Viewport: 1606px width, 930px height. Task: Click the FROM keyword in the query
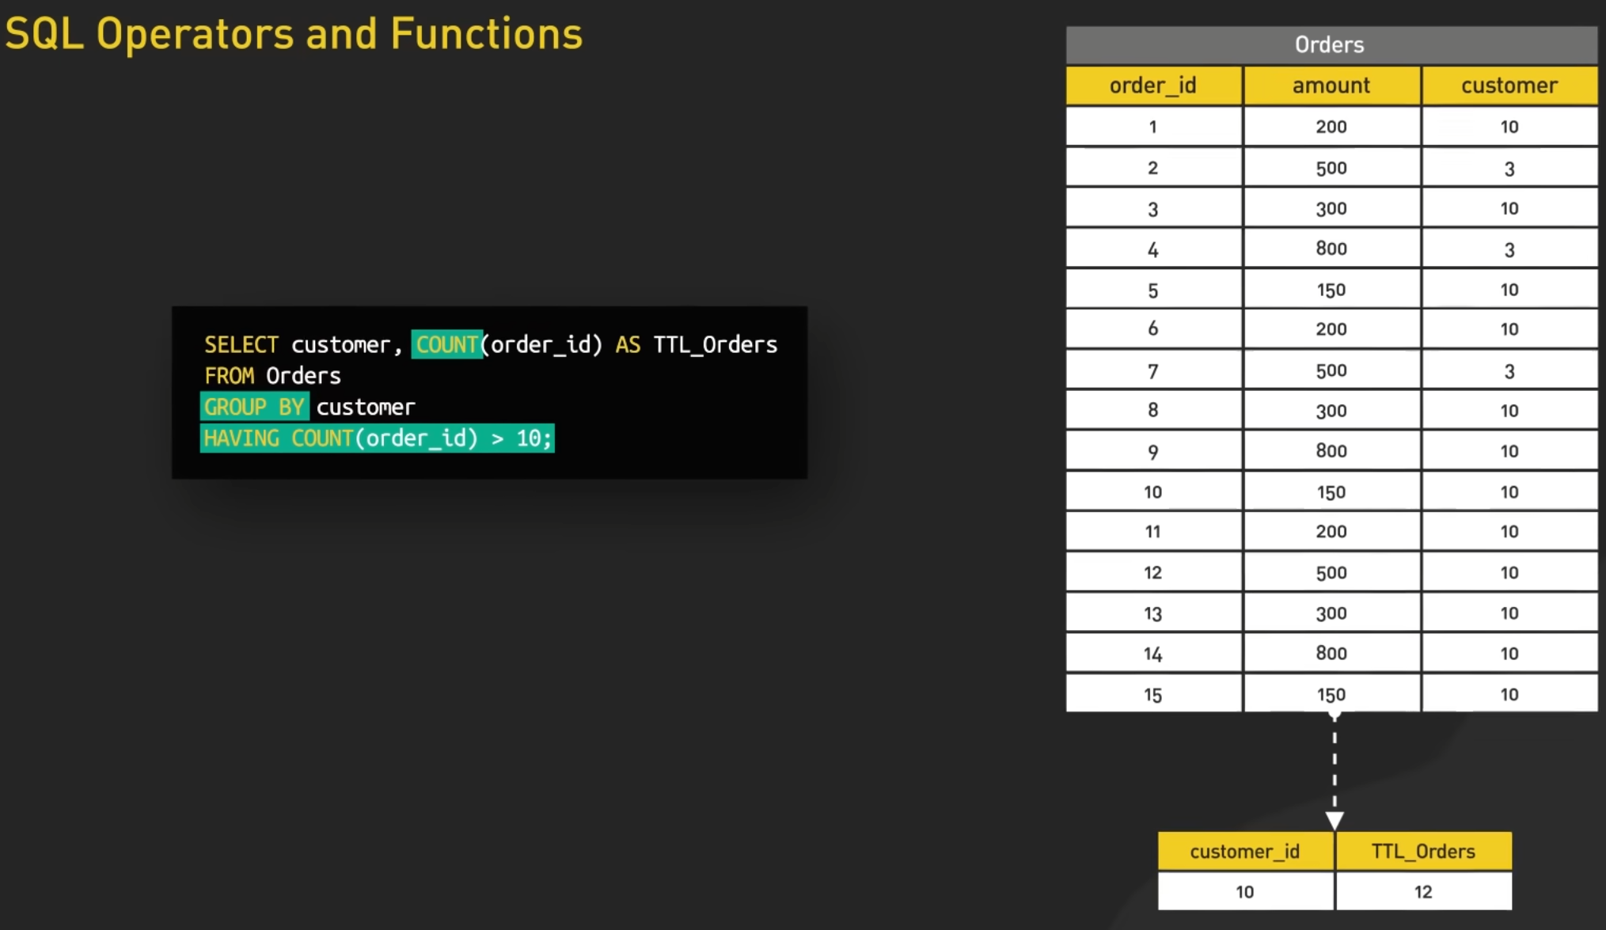point(229,376)
